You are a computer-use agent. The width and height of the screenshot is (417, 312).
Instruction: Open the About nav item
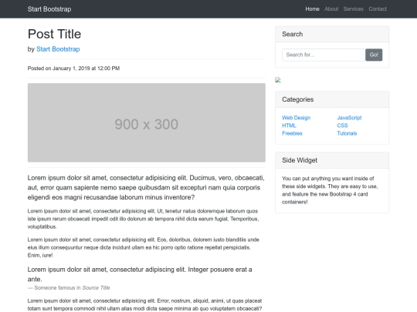(x=331, y=9)
